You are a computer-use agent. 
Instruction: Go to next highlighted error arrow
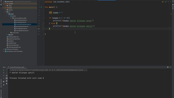pyautogui.click(x=170, y=2)
